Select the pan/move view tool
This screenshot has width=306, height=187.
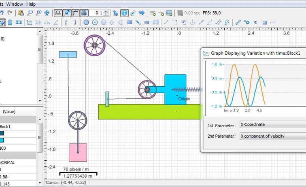tap(47, 13)
